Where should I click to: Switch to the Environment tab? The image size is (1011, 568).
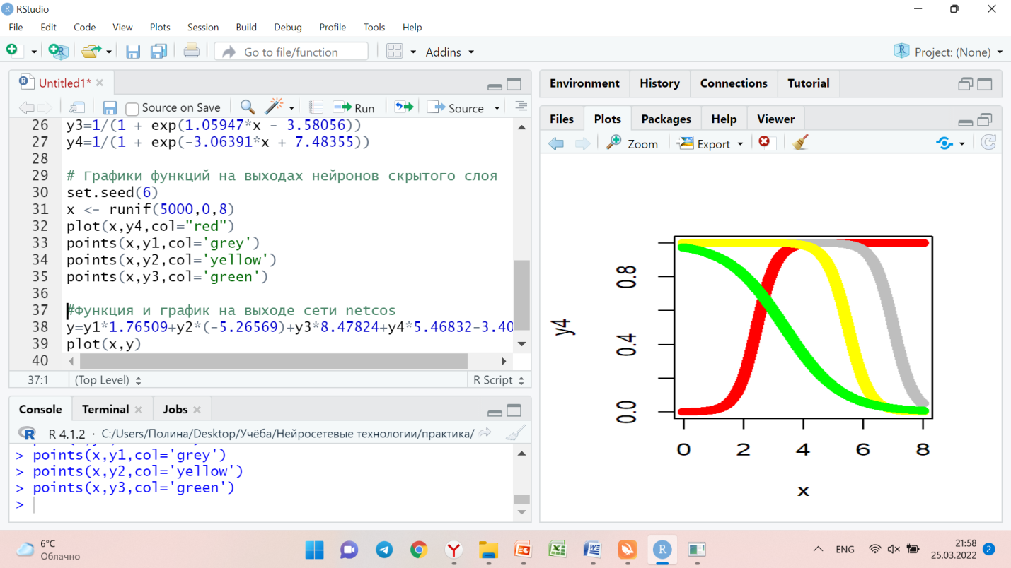tap(584, 83)
